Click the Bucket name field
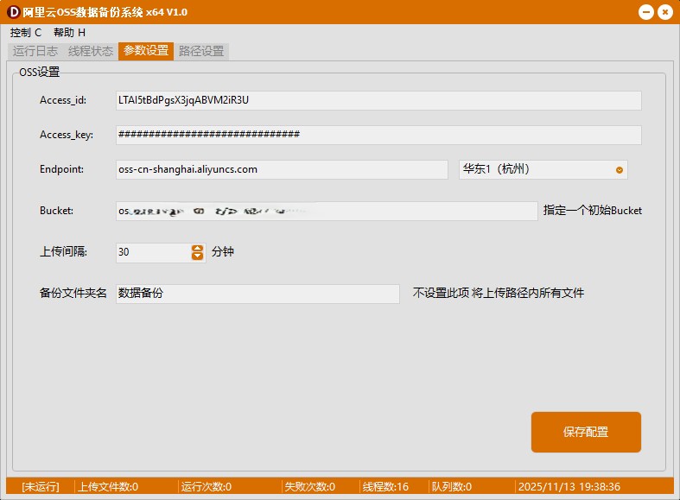 [327, 211]
